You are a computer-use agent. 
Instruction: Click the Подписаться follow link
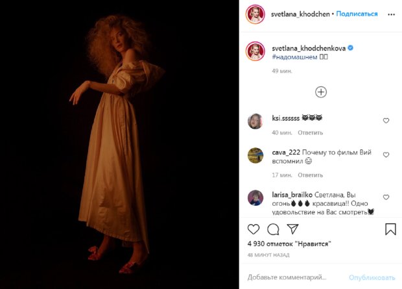pyautogui.click(x=357, y=14)
